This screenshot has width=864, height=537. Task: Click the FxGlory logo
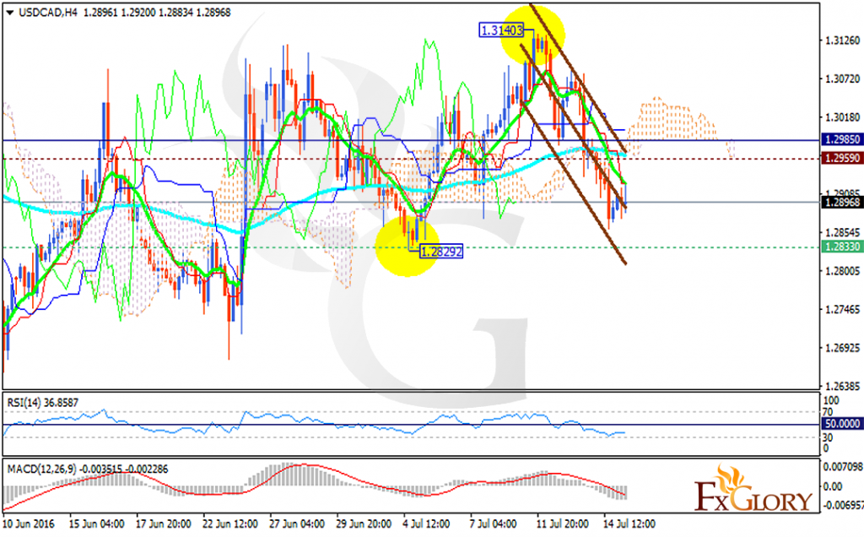pyautogui.click(x=753, y=489)
